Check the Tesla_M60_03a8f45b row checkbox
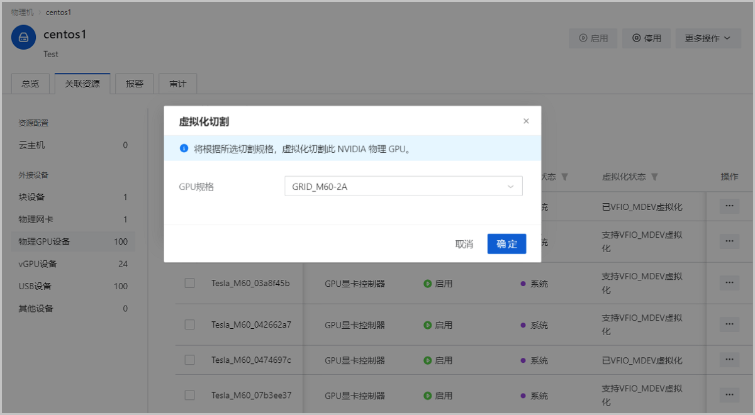This screenshot has width=755, height=415. pyautogui.click(x=189, y=283)
